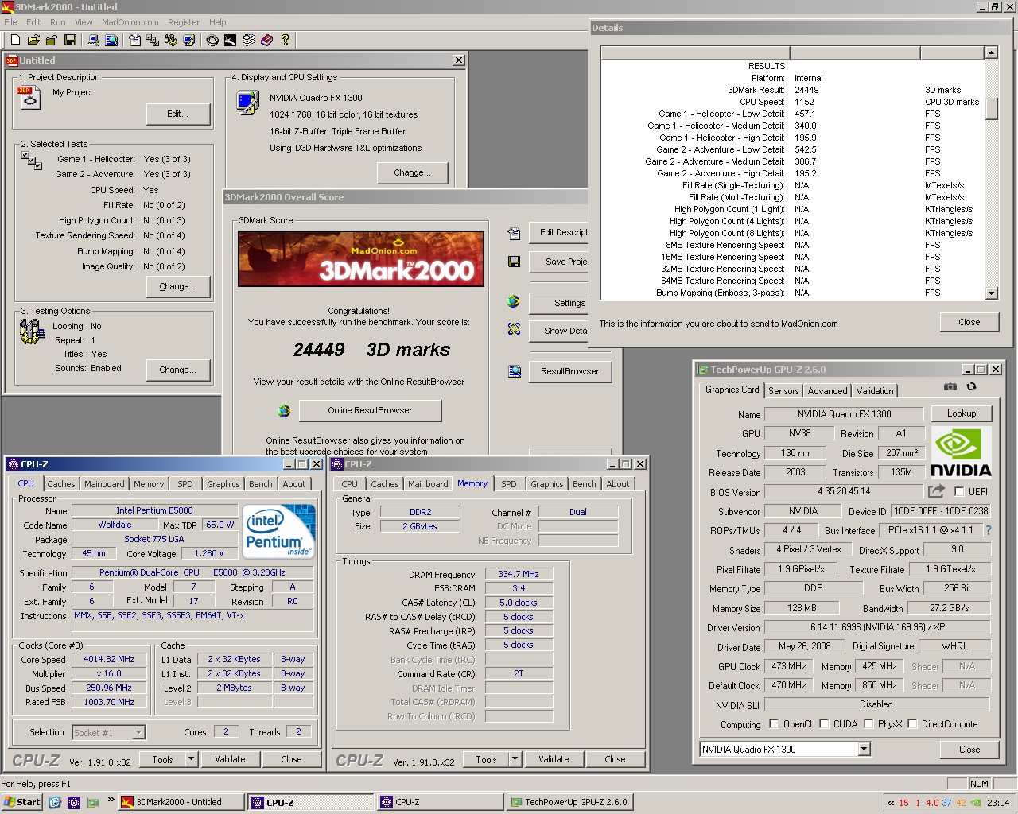Toggle the UEFI checkbox in GPU-Z
Screen dimensions: 1018x814
point(959,492)
